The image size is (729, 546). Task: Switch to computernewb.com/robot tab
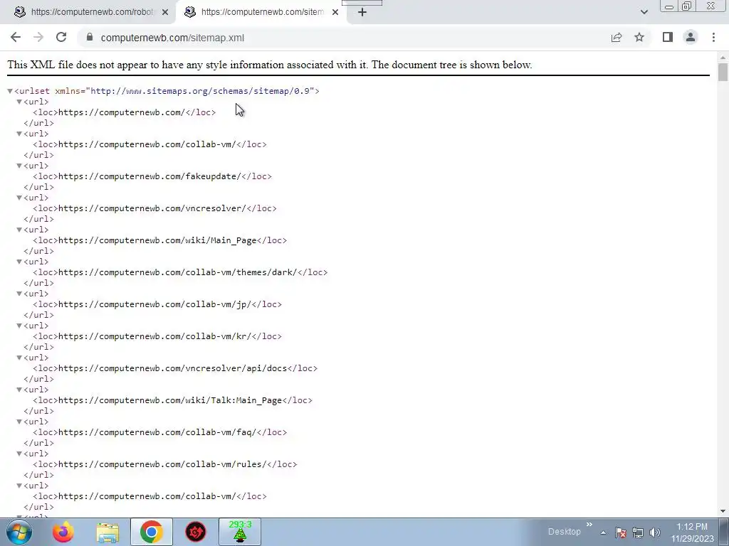(92, 12)
